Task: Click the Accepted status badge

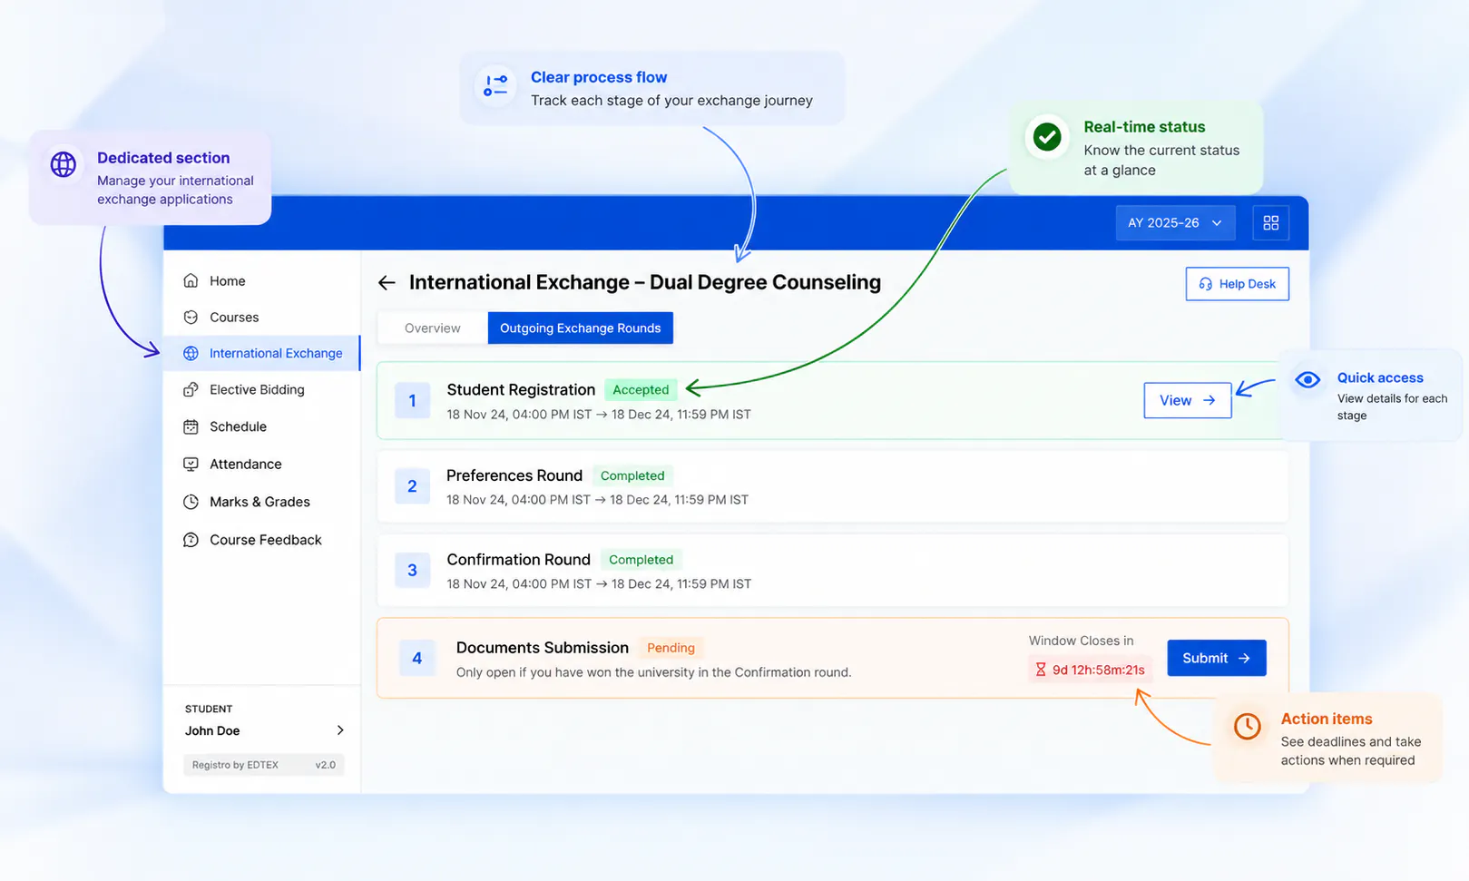Action: click(641, 389)
